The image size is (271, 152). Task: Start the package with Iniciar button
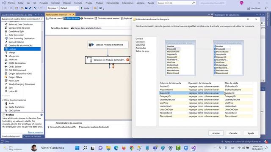(x=85, y=8)
